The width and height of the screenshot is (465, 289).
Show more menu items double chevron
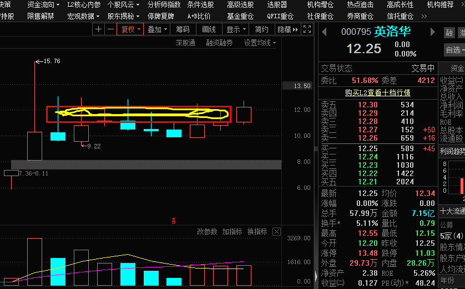click(424, 16)
